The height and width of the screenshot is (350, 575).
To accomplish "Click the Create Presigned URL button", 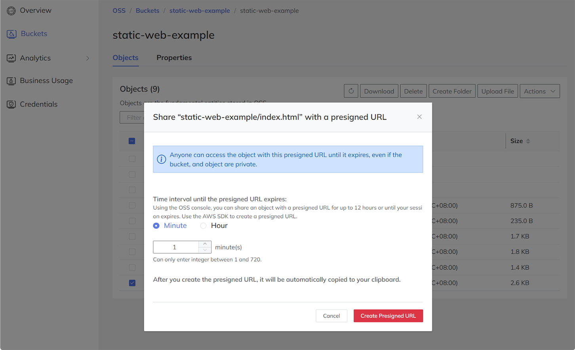I will click(x=388, y=316).
